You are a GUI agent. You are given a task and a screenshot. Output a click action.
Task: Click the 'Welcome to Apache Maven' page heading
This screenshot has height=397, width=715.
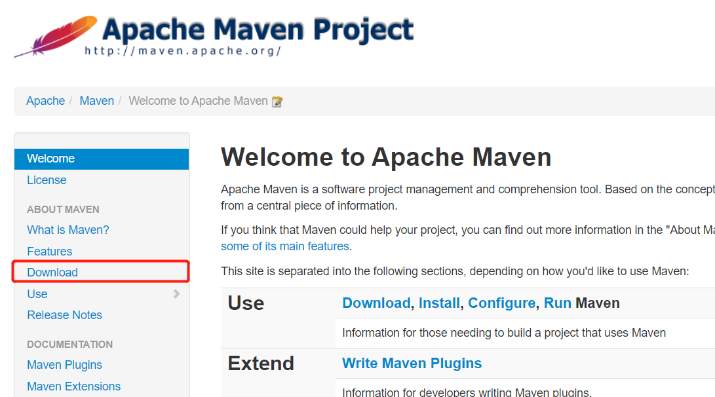pos(386,157)
